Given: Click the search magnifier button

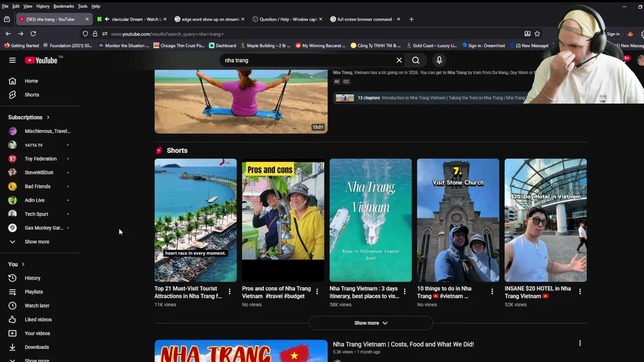Looking at the screenshot, I should 416,60.
